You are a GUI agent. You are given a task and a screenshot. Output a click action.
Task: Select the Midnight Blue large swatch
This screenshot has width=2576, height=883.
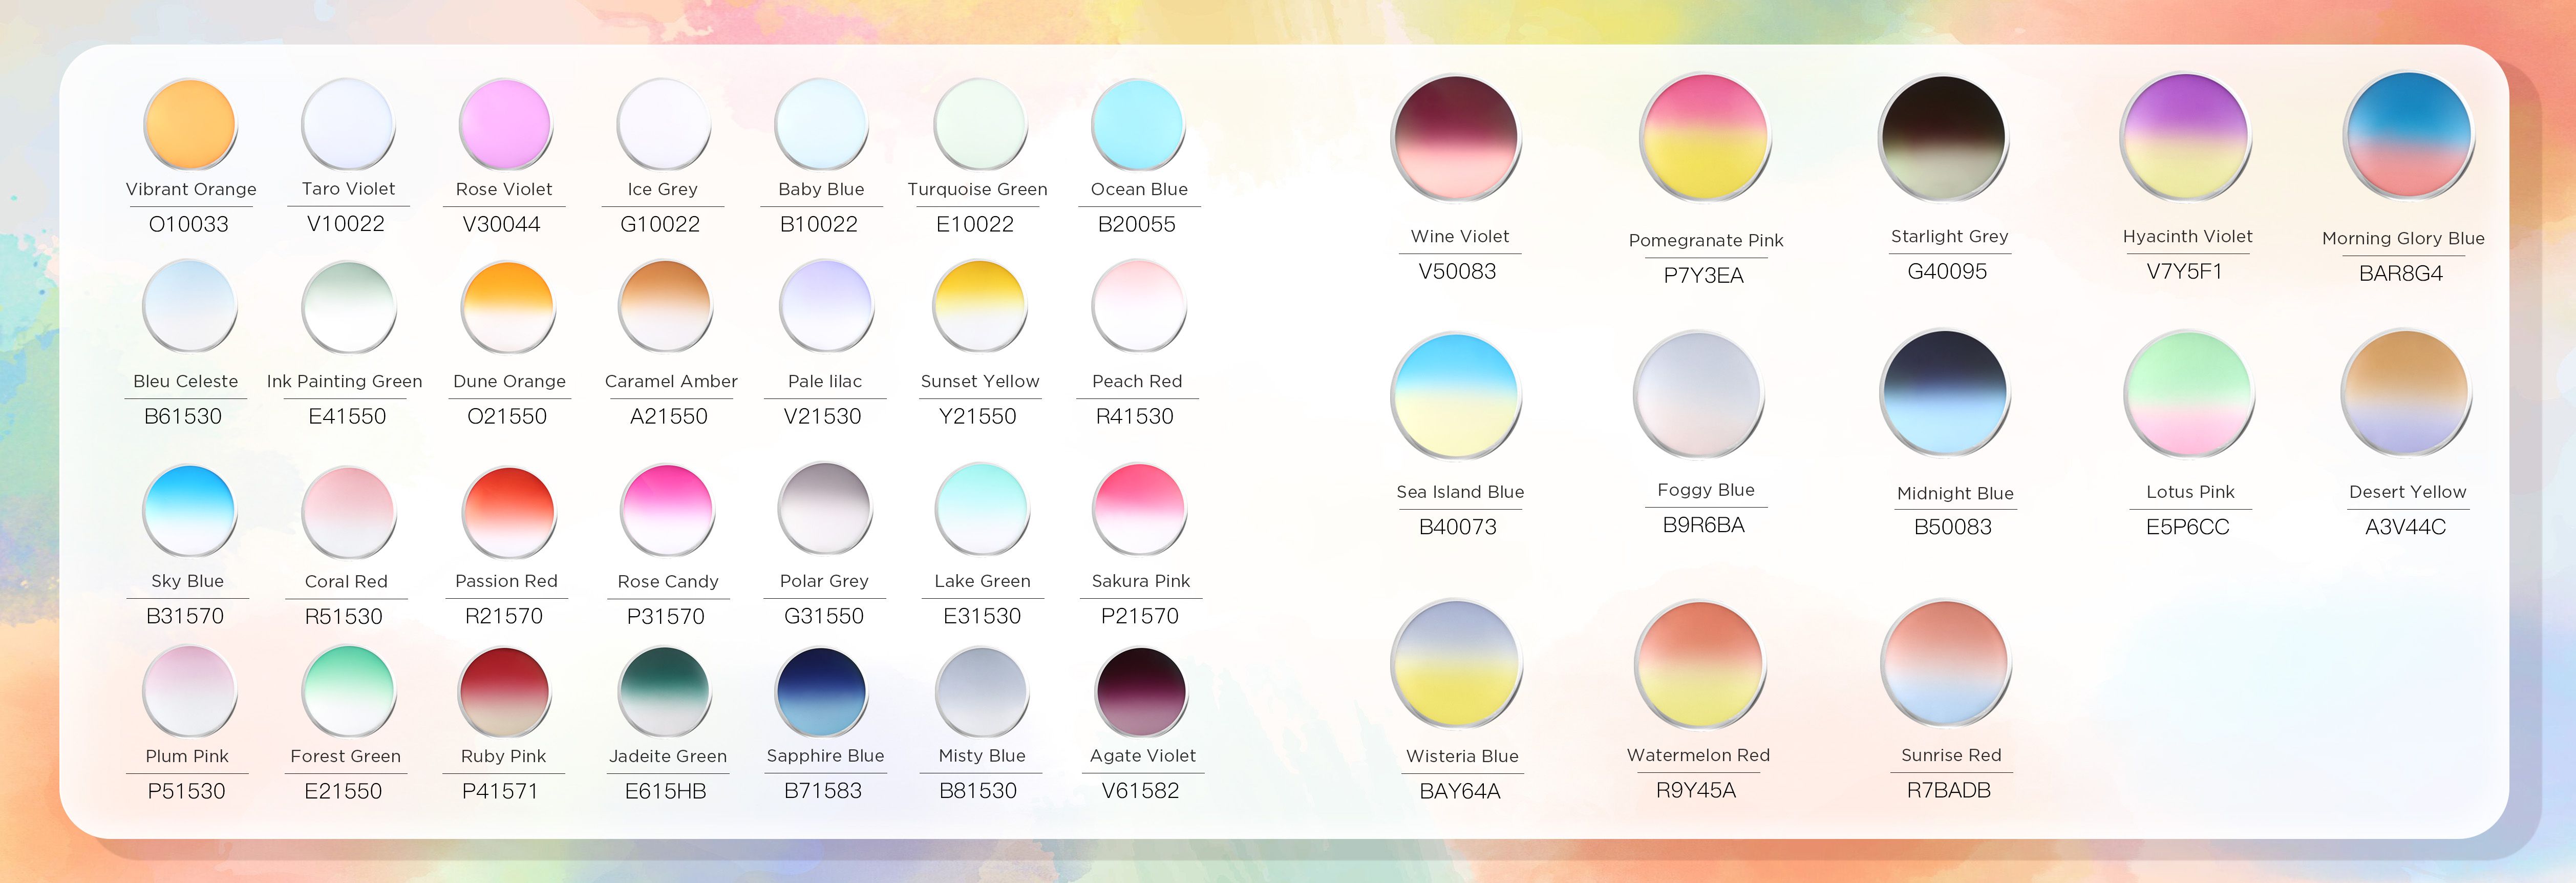[x=1946, y=393]
